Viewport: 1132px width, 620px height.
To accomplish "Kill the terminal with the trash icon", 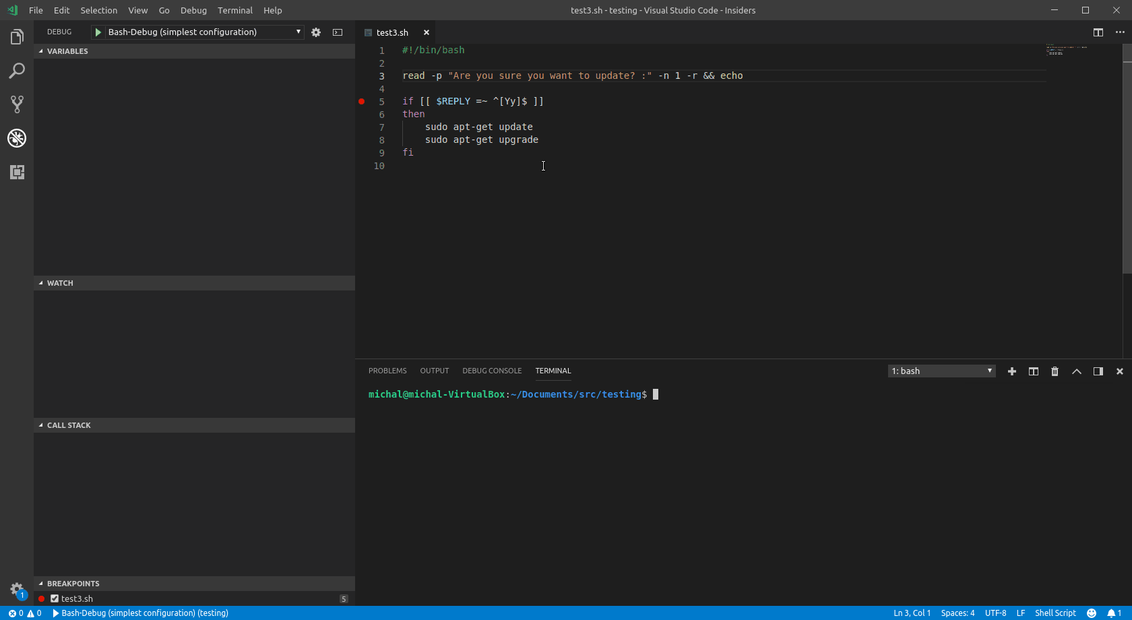I will pos(1055,371).
